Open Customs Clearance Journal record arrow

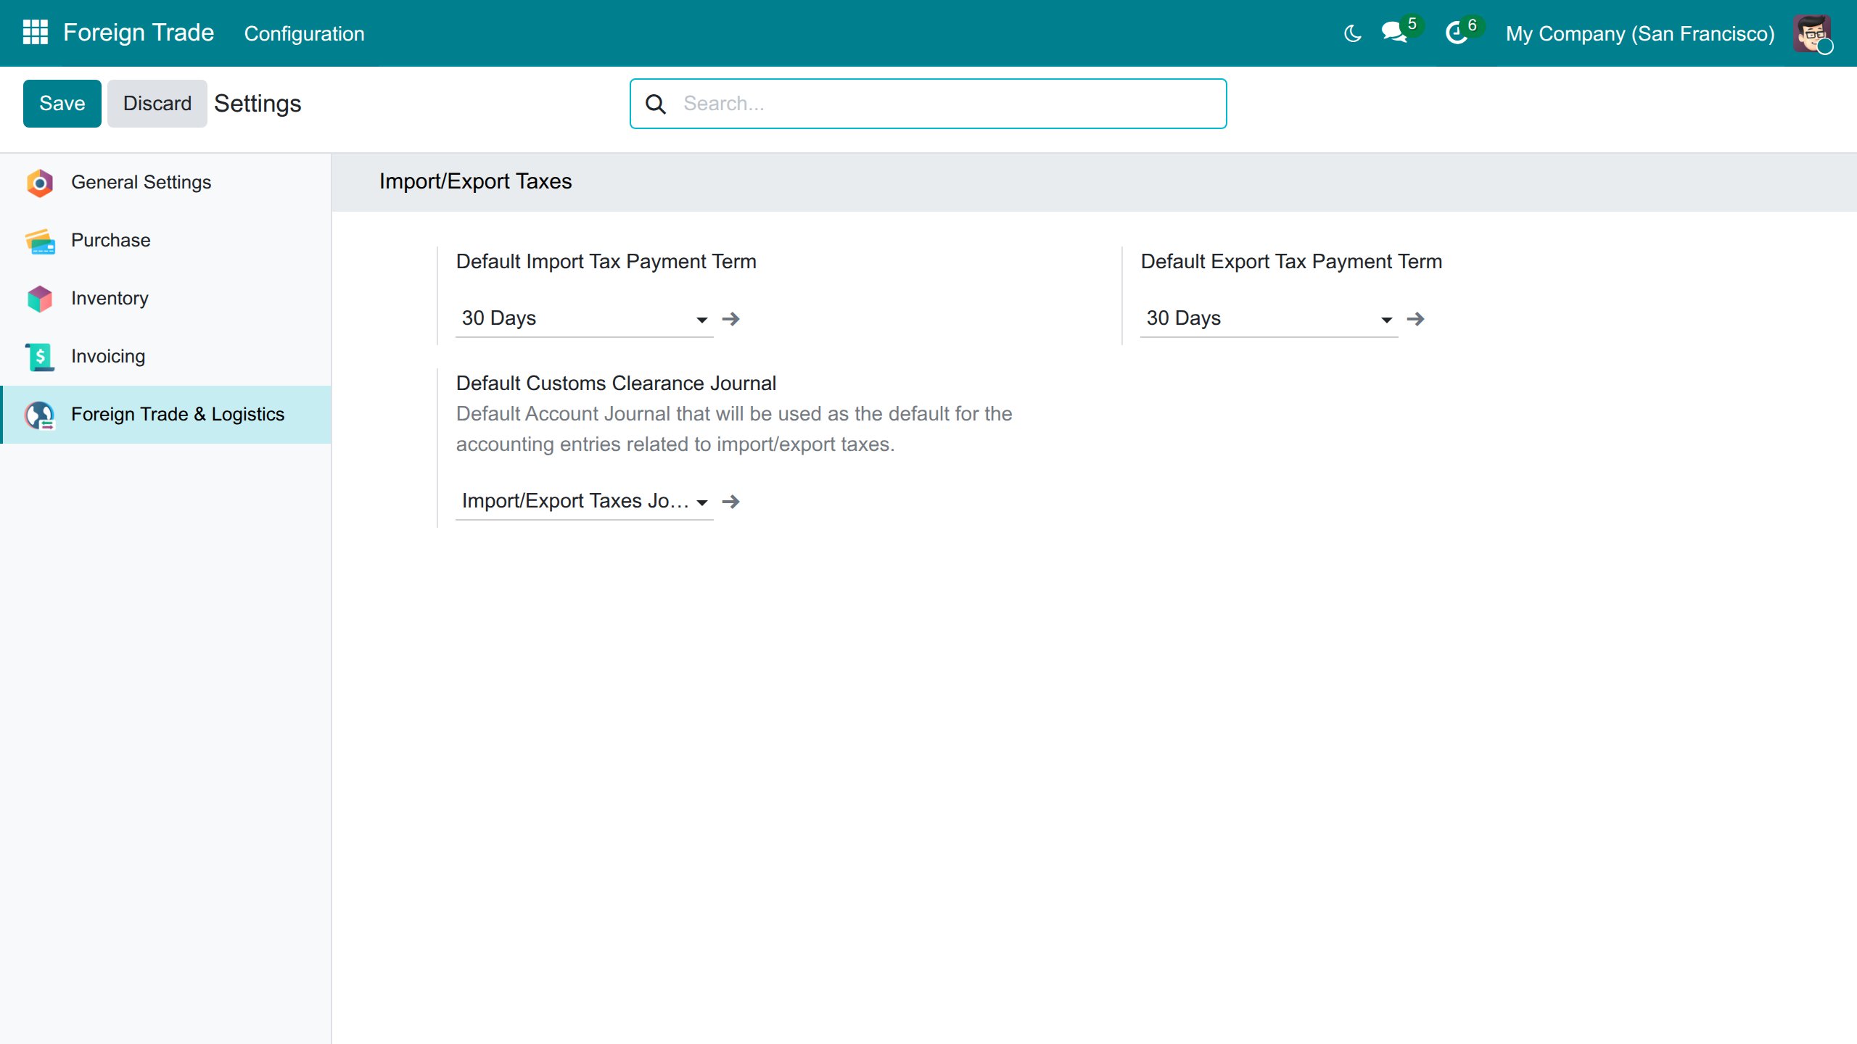[x=730, y=502]
